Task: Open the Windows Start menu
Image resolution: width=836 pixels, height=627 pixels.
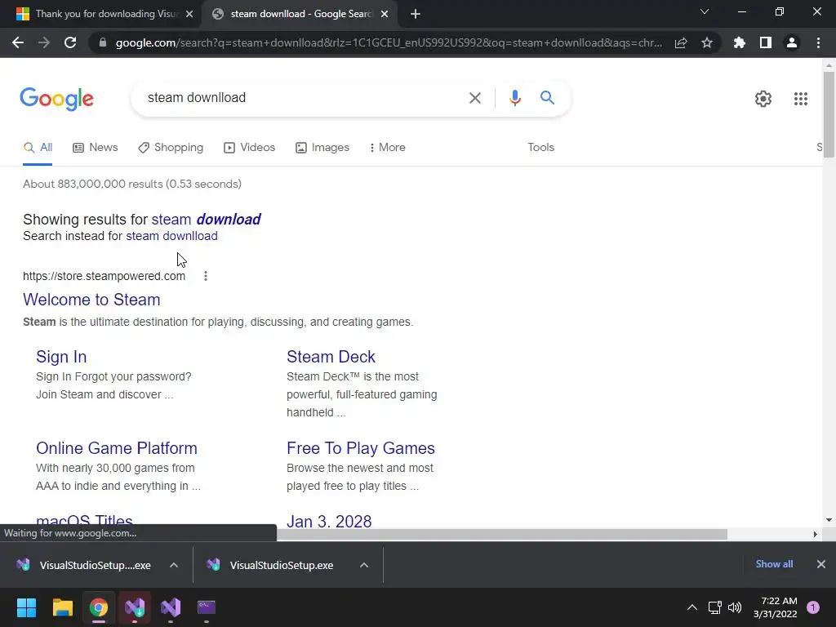Action: tap(26, 607)
